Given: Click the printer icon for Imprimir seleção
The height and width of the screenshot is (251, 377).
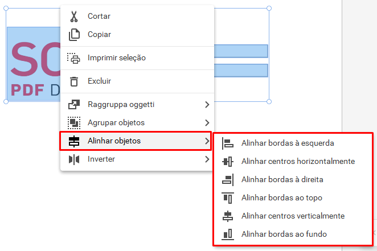Looking at the screenshot, I should tap(73, 58).
